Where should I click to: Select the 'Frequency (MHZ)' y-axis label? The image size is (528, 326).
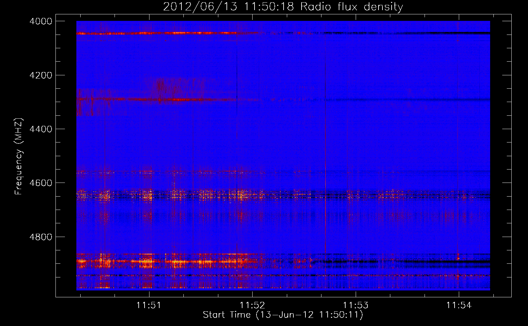tap(19, 156)
